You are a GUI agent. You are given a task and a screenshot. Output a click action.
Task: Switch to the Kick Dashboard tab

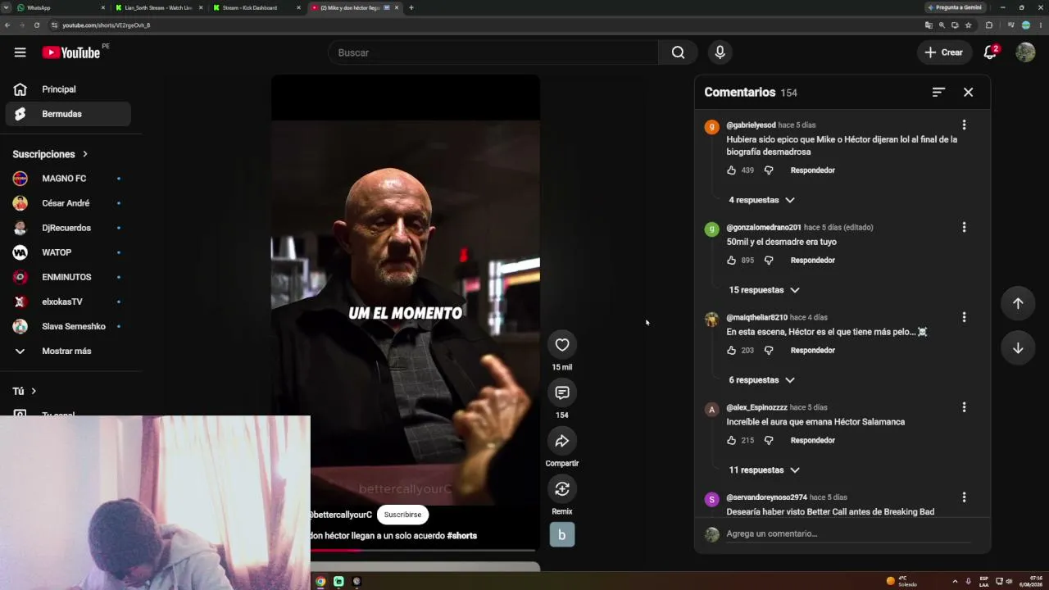(257, 7)
